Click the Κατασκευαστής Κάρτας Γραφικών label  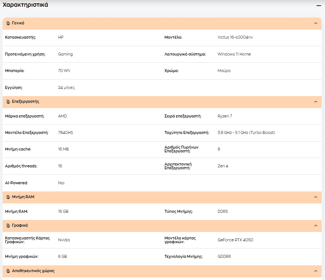point(27,240)
